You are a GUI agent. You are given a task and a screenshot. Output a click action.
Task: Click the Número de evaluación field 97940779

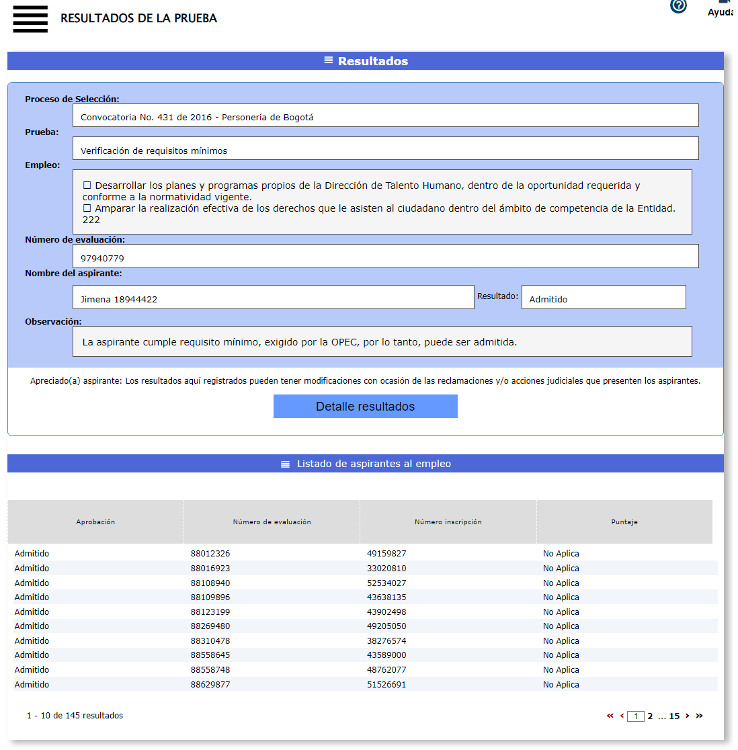pyautogui.click(x=385, y=257)
